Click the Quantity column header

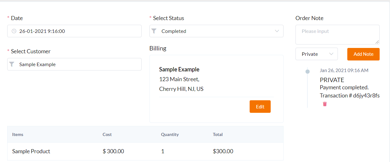tap(170, 134)
